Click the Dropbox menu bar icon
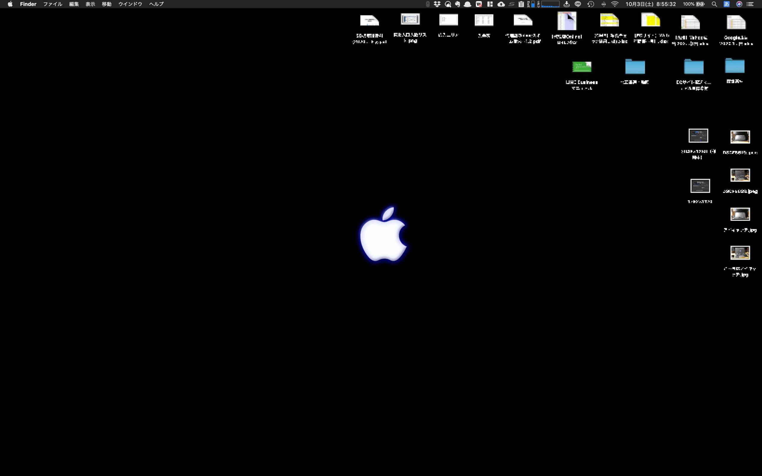The height and width of the screenshot is (476, 762). click(x=437, y=4)
